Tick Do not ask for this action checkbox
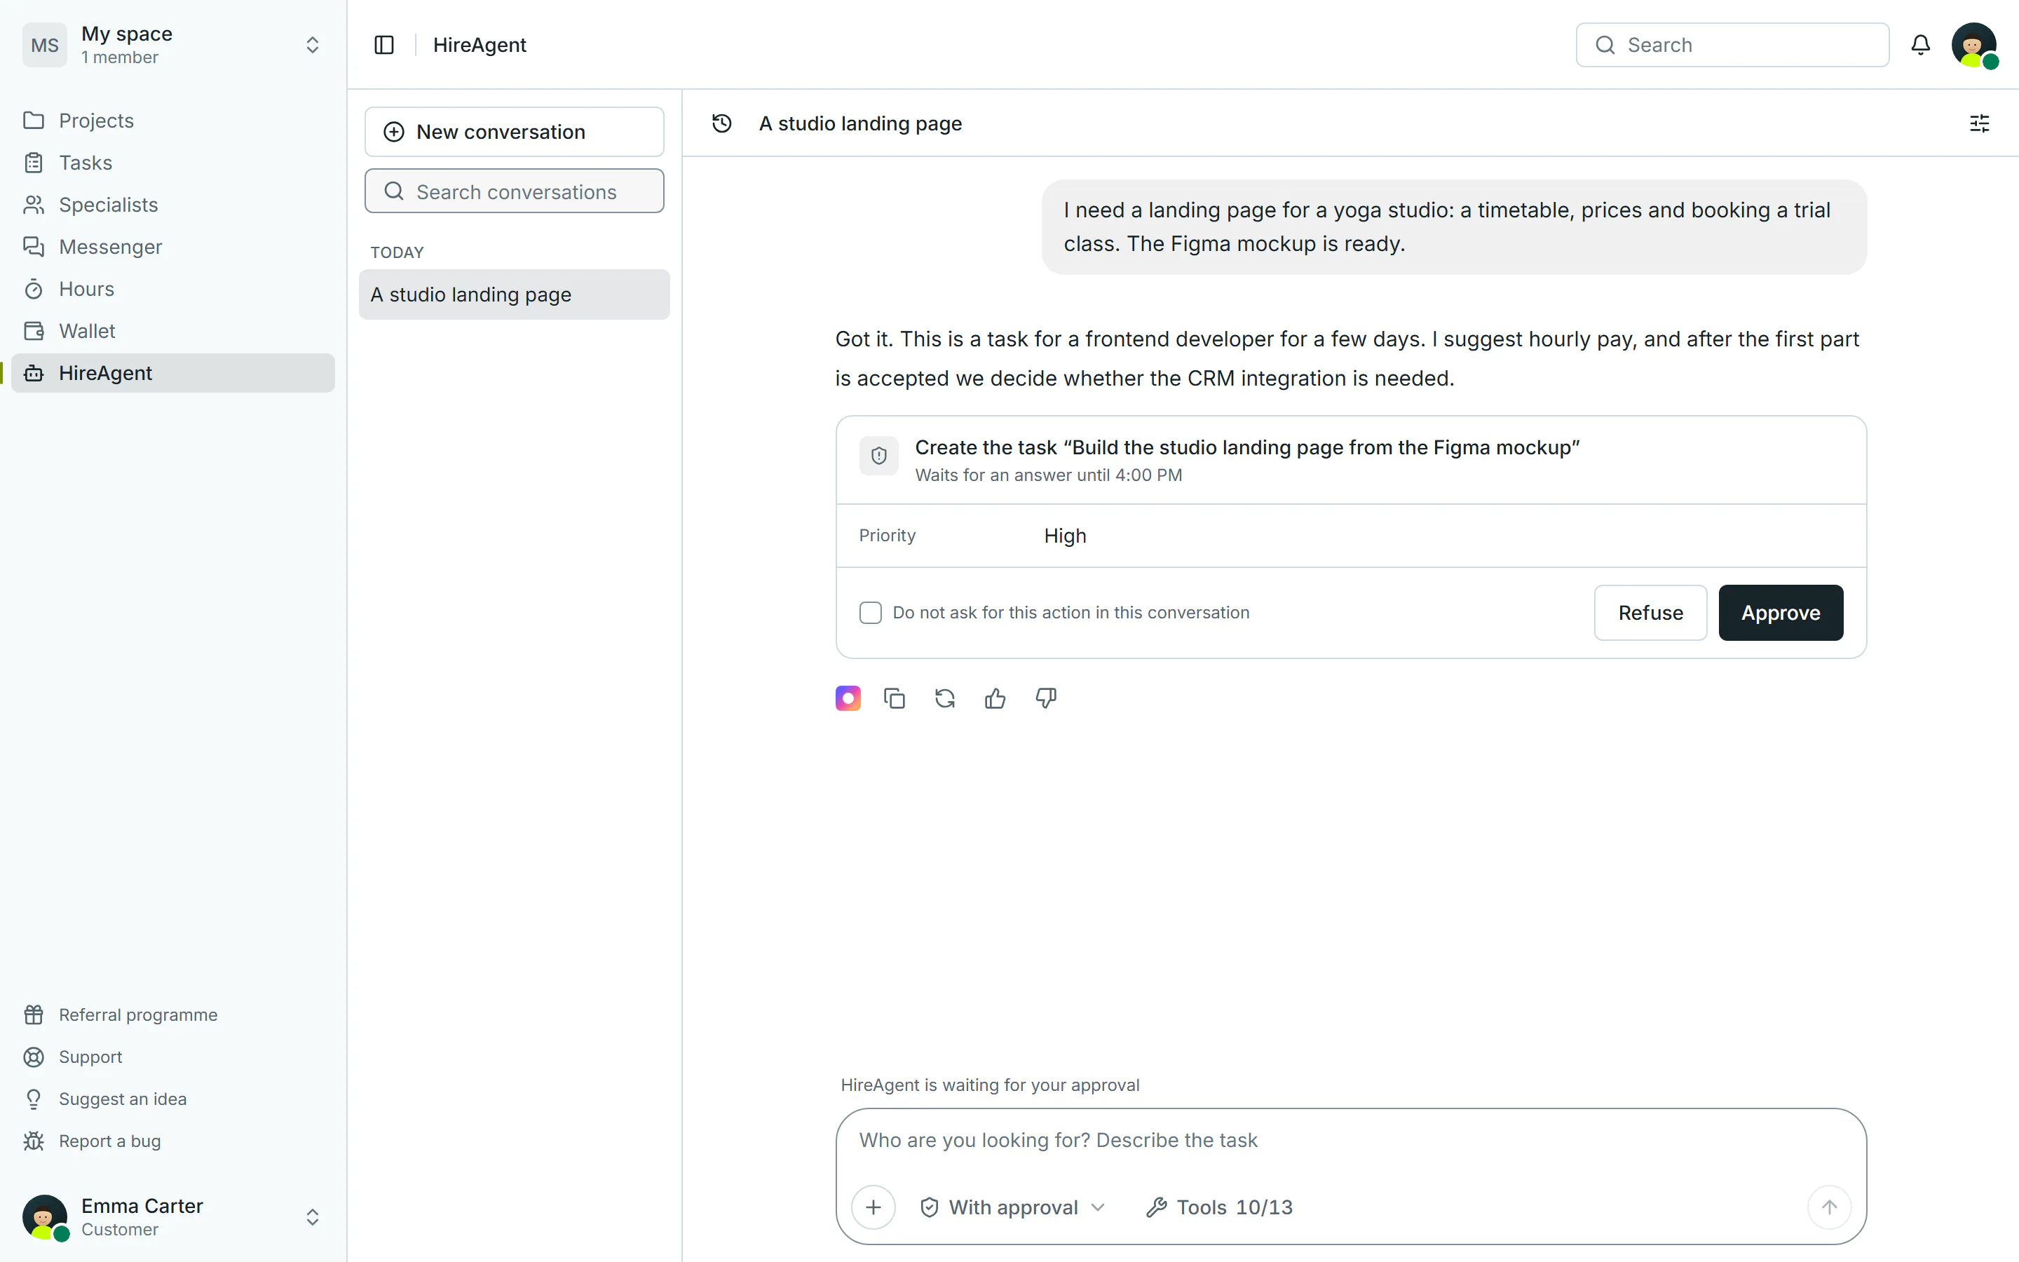Image resolution: width=2019 pixels, height=1262 pixels. point(870,613)
